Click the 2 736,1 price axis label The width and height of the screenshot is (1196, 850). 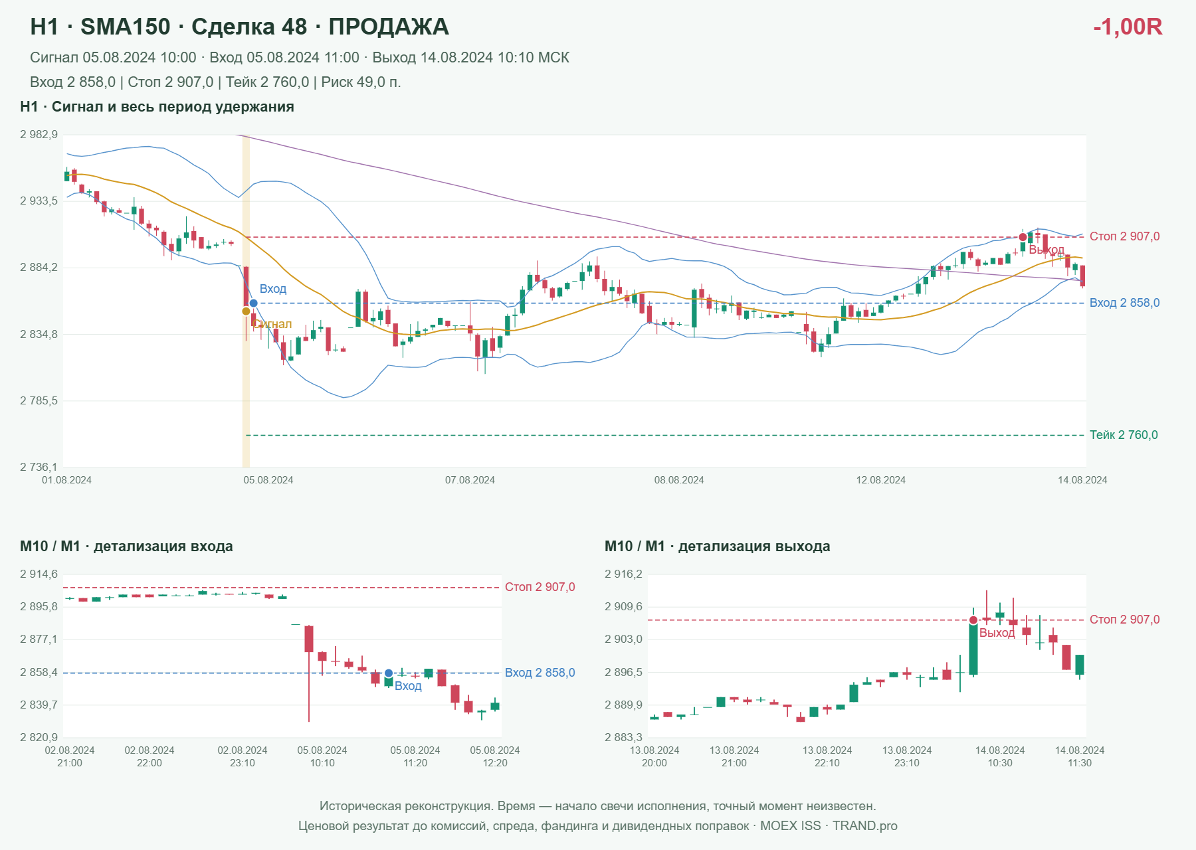pyautogui.click(x=39, y=467)
